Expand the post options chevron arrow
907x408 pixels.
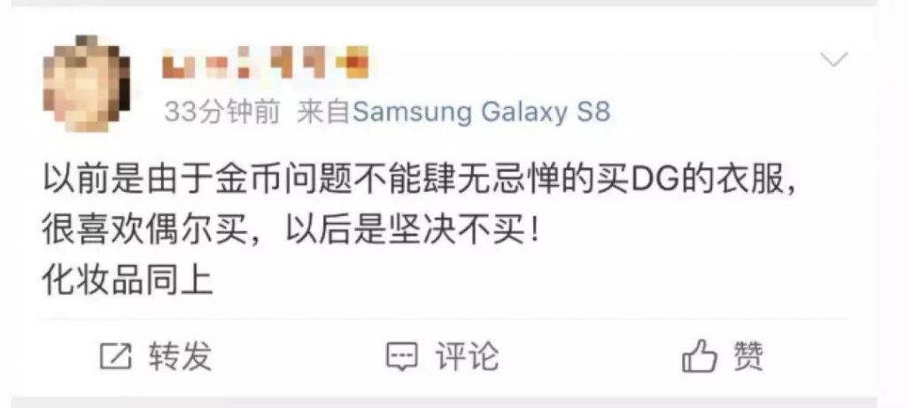(x=833, y=59)
